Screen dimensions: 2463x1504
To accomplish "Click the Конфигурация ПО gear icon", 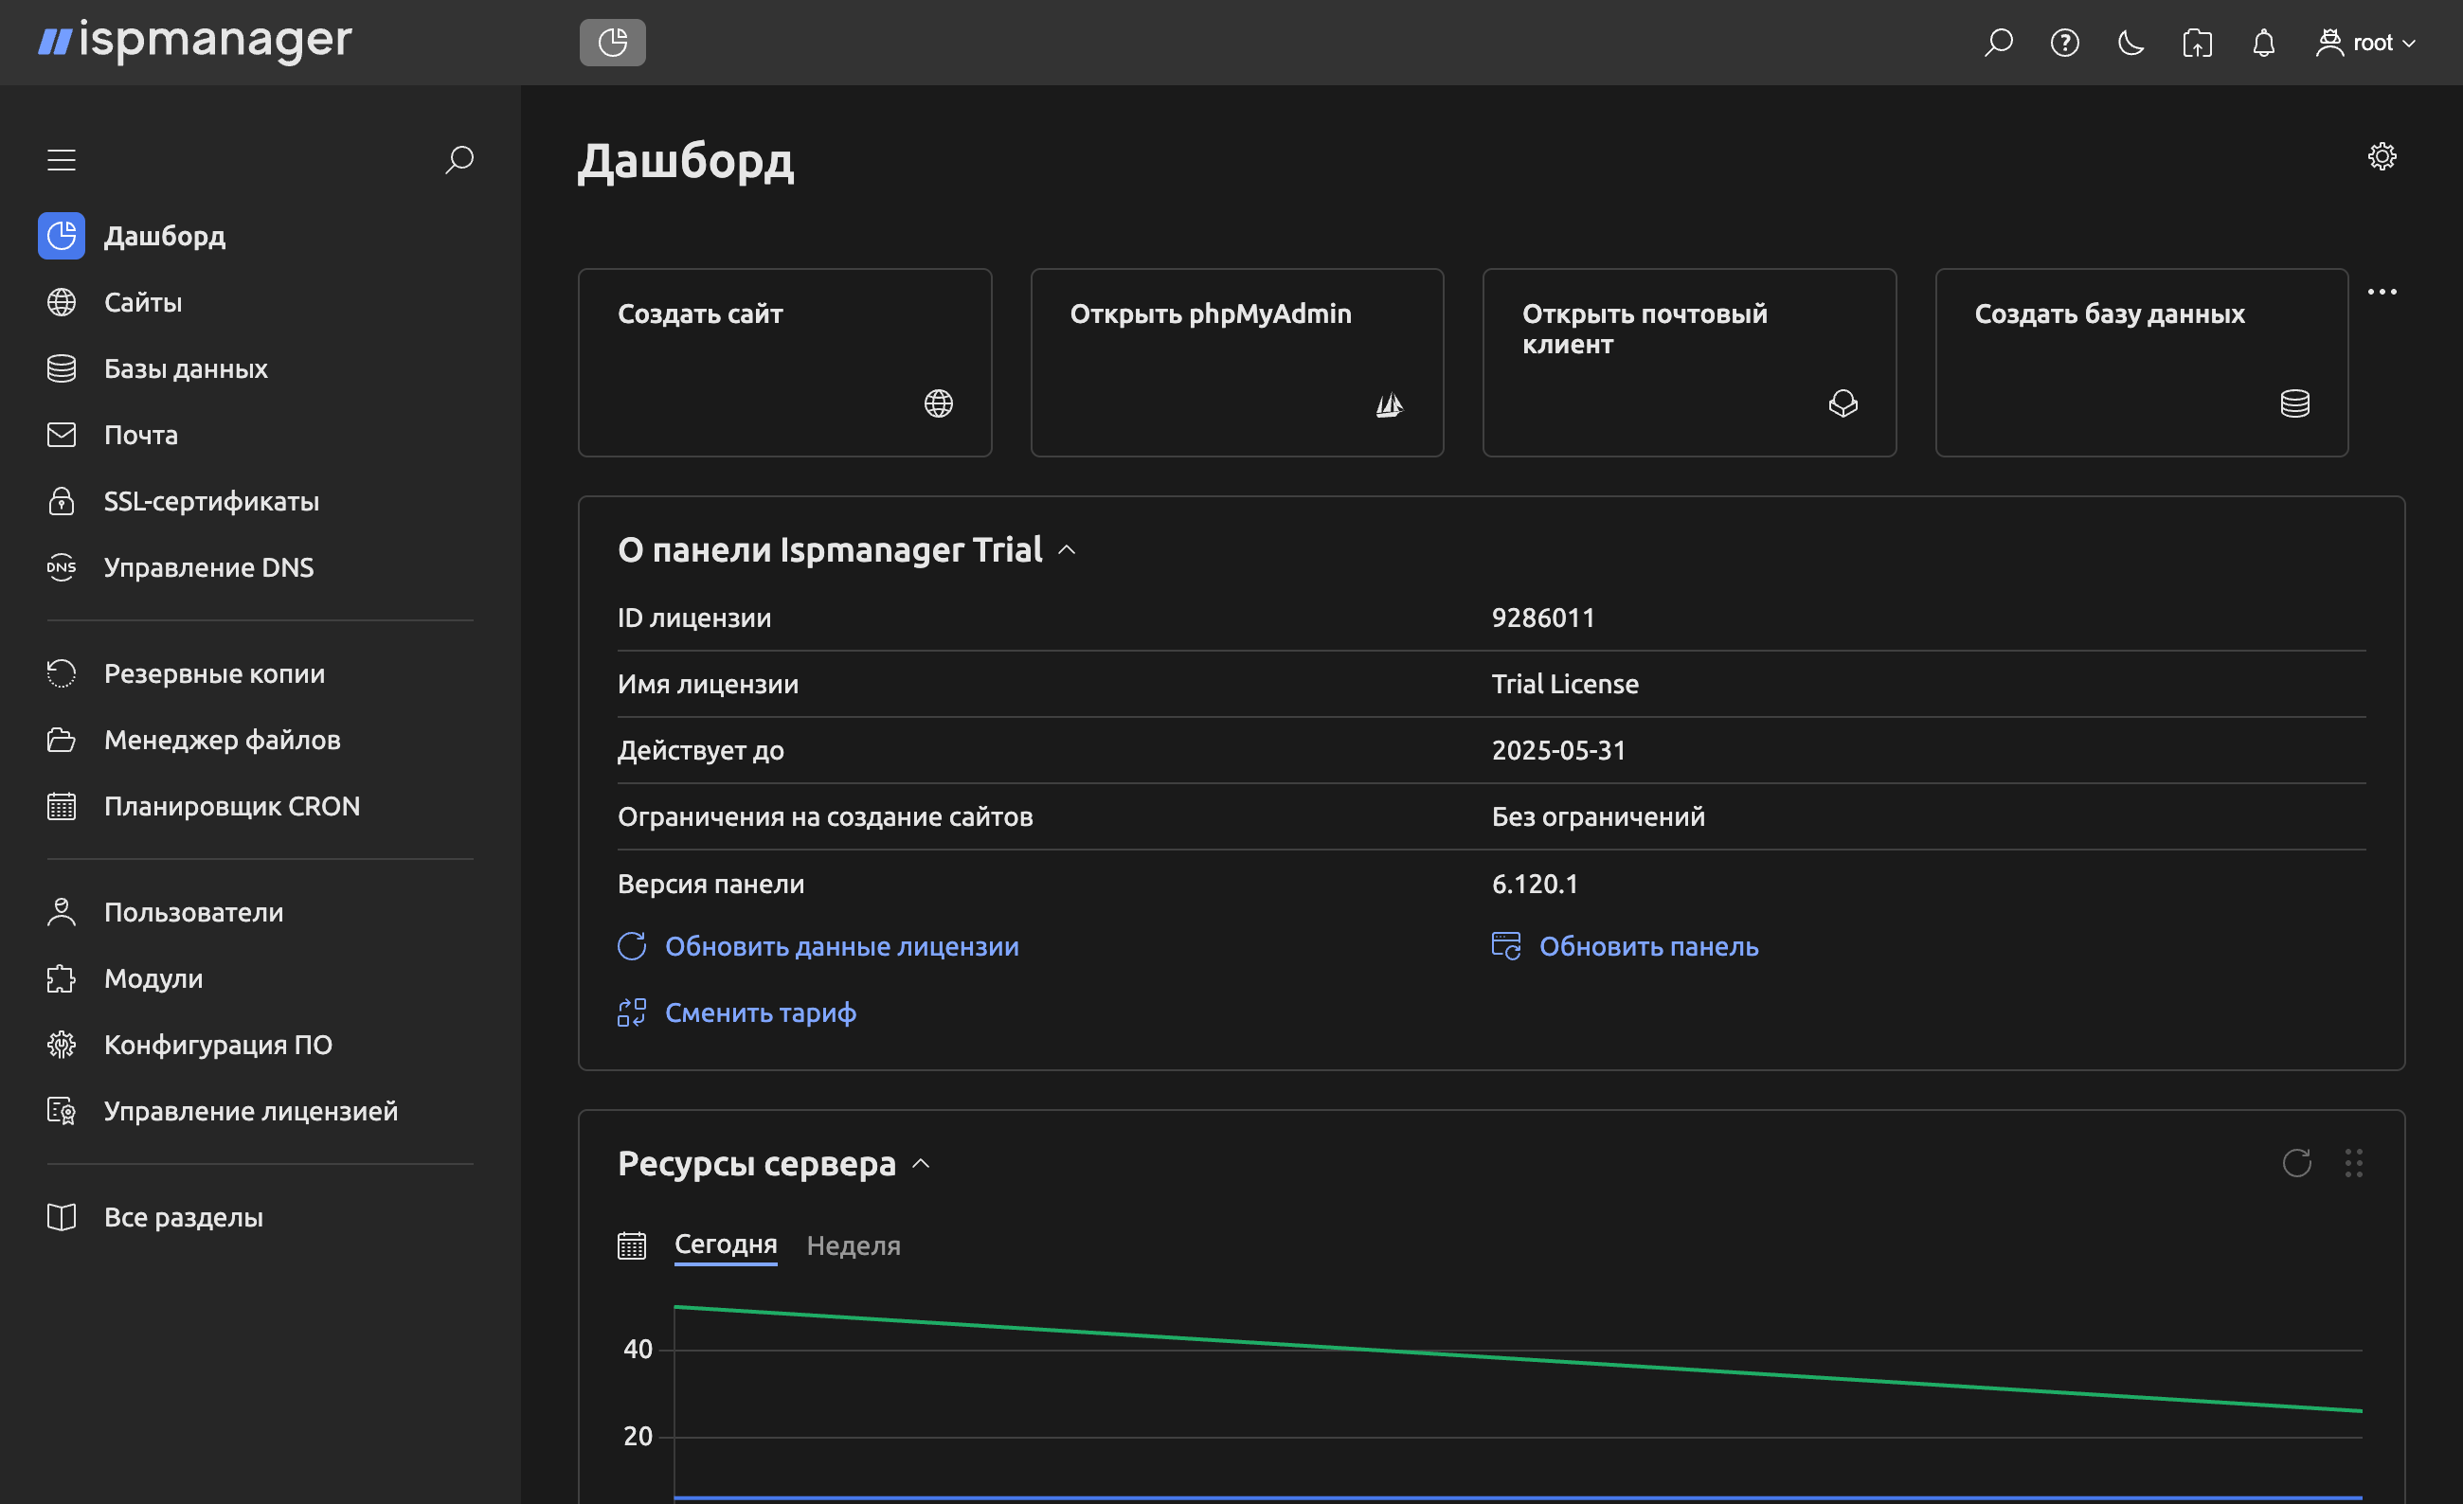I will (x=62, y=1045).
